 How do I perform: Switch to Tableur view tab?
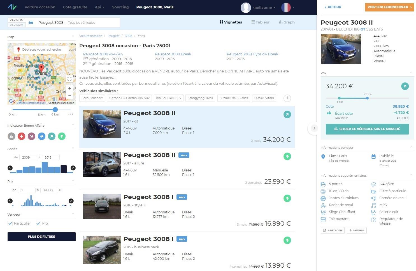(261, 22)
